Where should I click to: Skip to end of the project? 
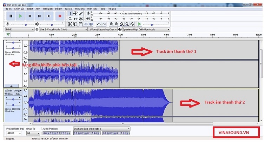(49, 16)
